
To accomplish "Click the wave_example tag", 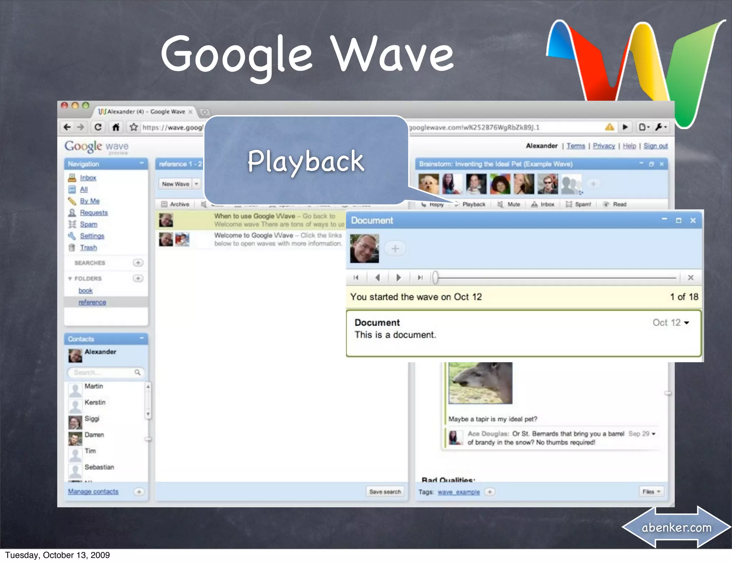I will [459, 492].
